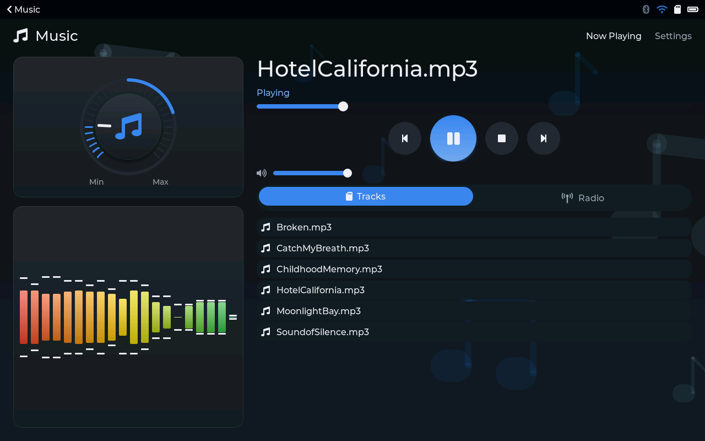Image resolution: width=705 pixels, height=441 pixels.
Task: Open the Wi-Fi status icon
Action: [x=662, y=9]
